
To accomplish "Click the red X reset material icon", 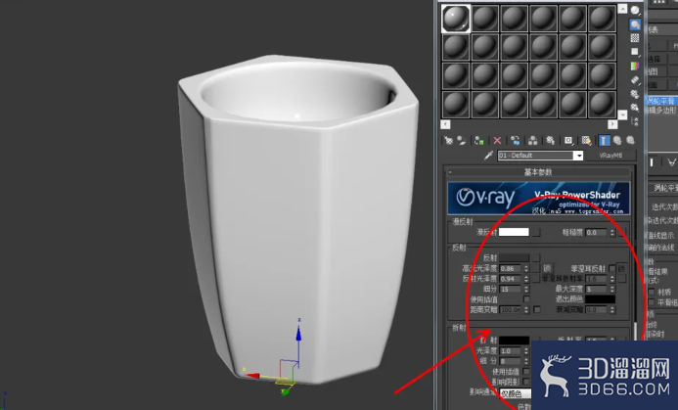I will [x=497, y=140].
